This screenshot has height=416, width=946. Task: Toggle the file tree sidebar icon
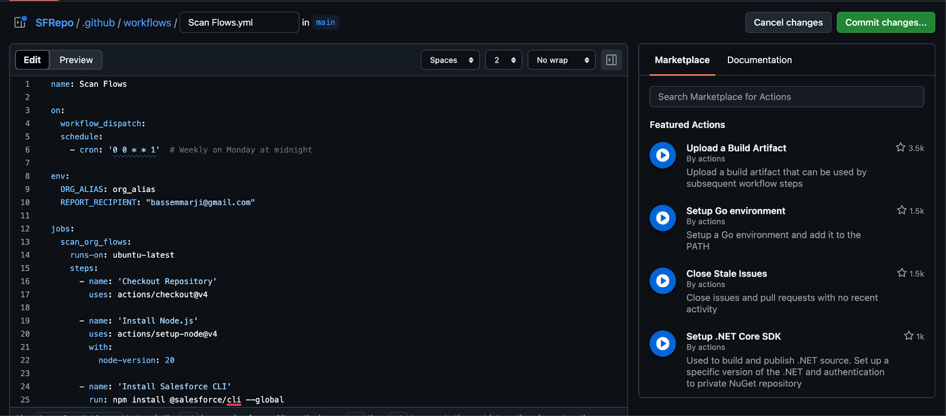coord(20,22)
